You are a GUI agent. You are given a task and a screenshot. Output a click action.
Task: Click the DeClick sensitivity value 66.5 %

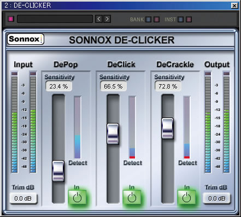(x=113, y=86)
